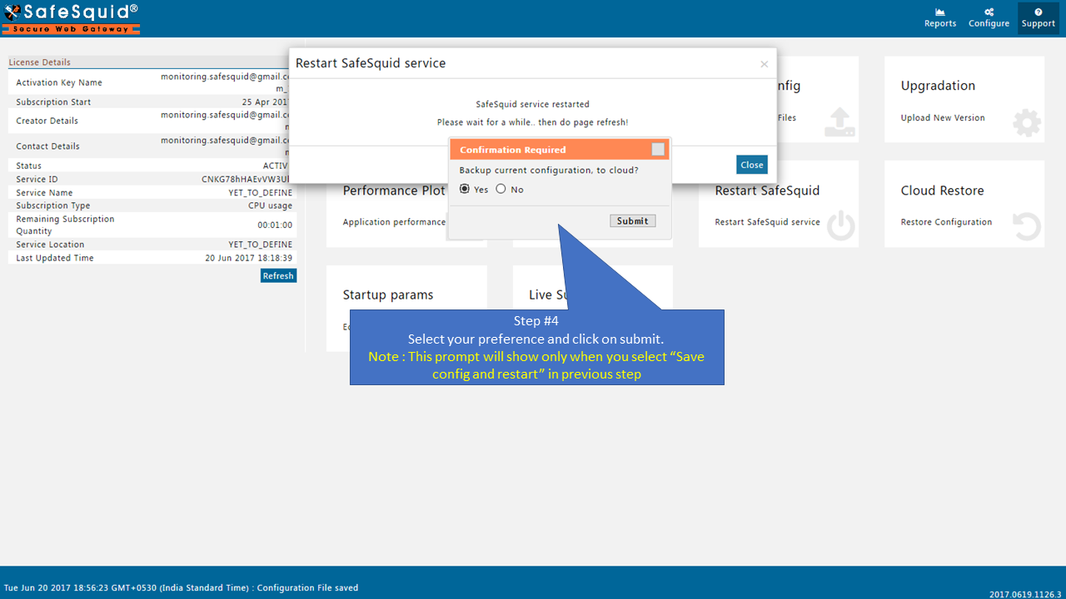Click the upload config icon
1066x599 pixels.
coord(839,121)
